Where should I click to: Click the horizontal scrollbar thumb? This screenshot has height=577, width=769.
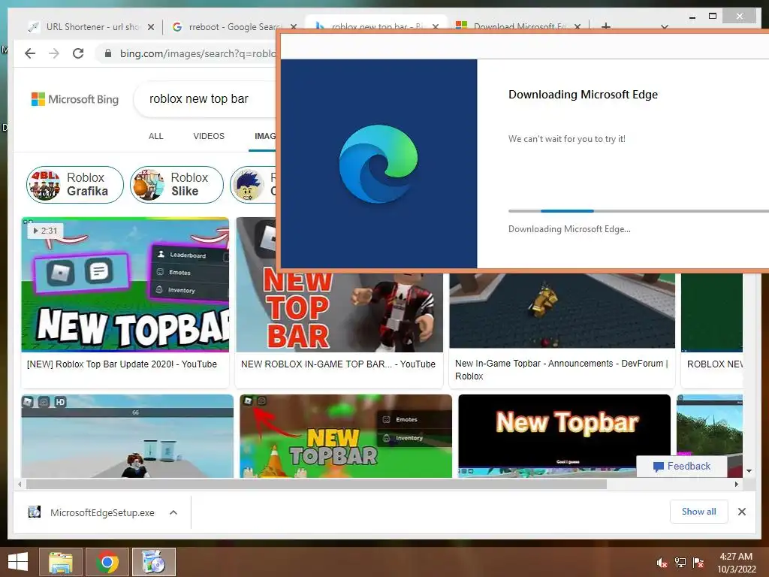(x=316, y=485)
